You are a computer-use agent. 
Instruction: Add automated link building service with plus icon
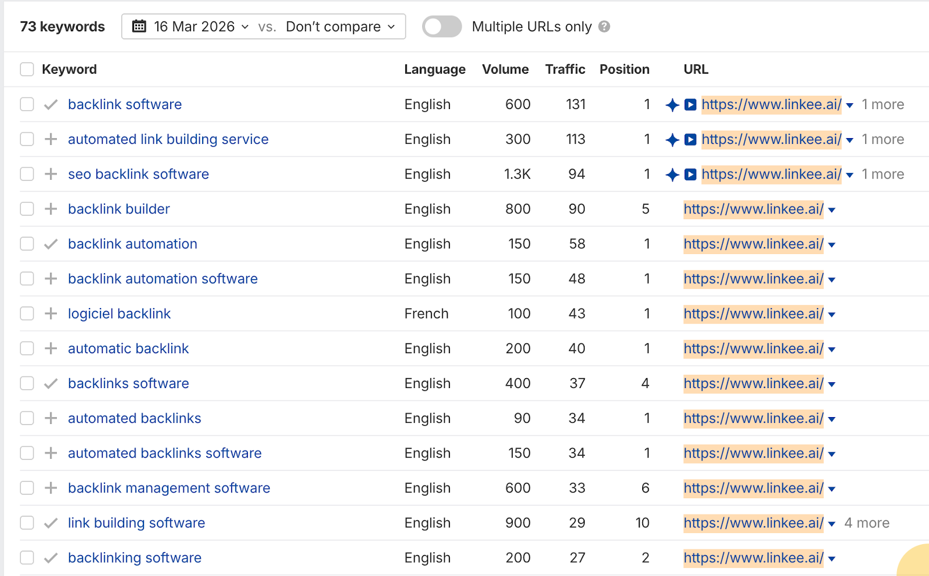click(51, 139)
